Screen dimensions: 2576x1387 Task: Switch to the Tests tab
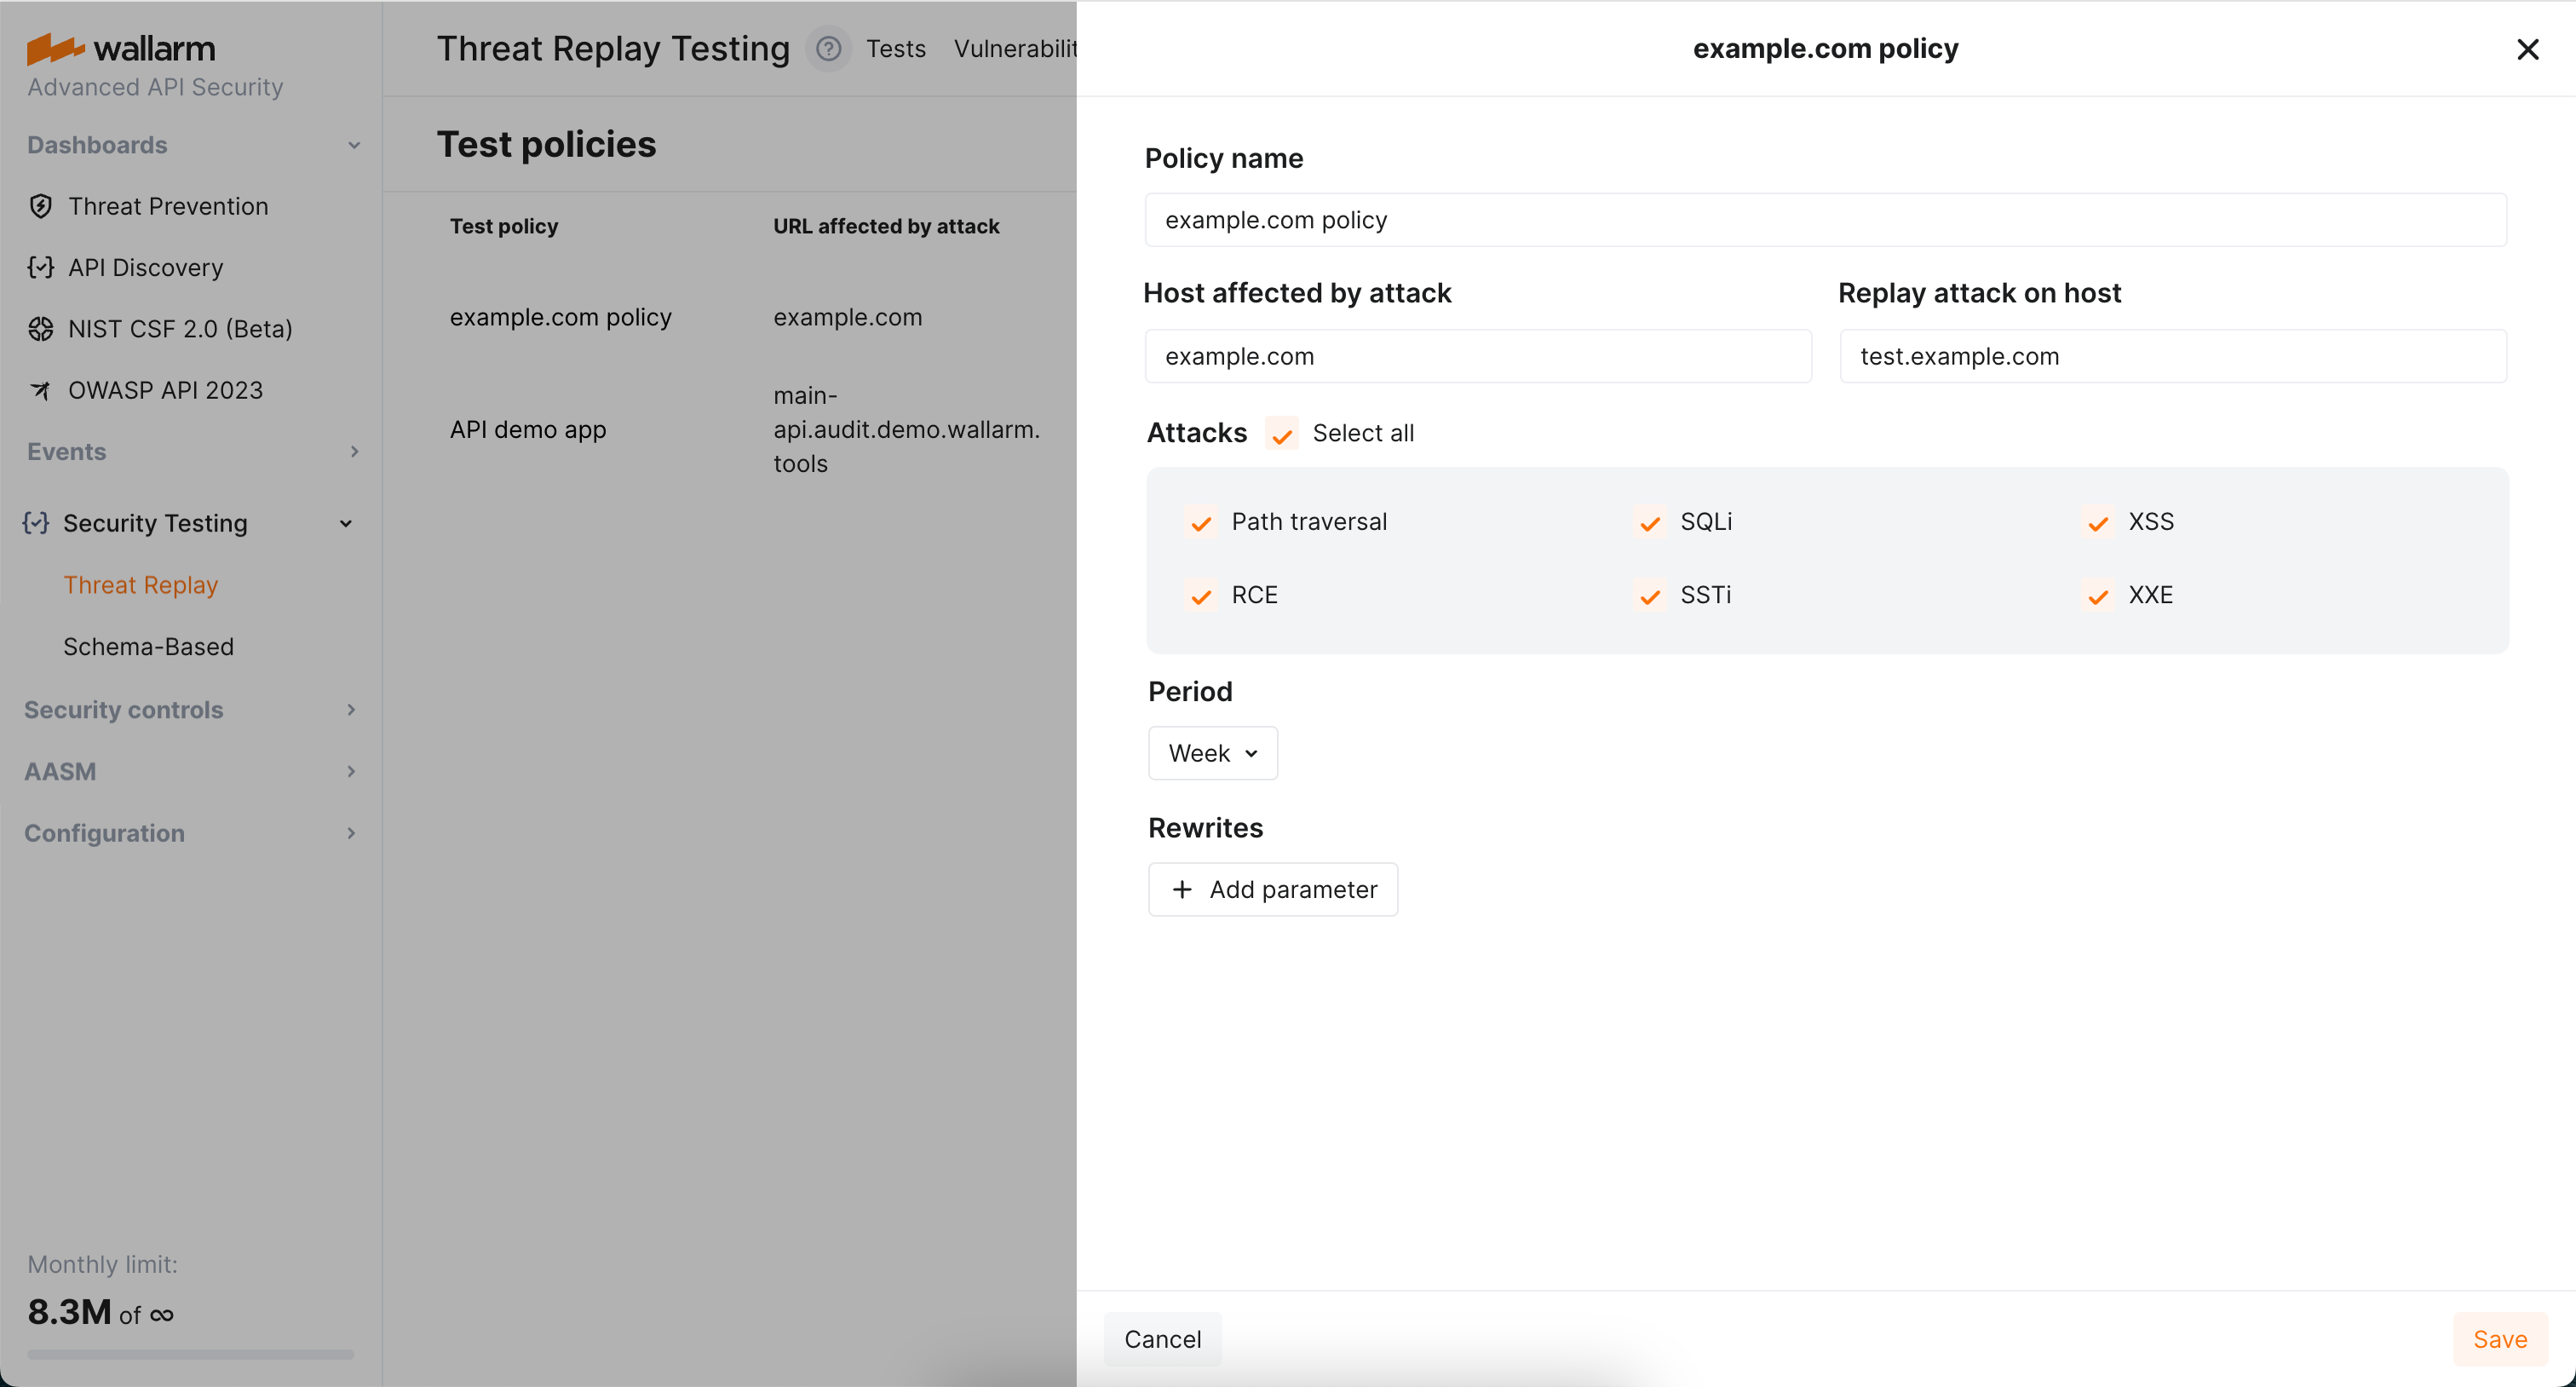click(x=895, y=48)
